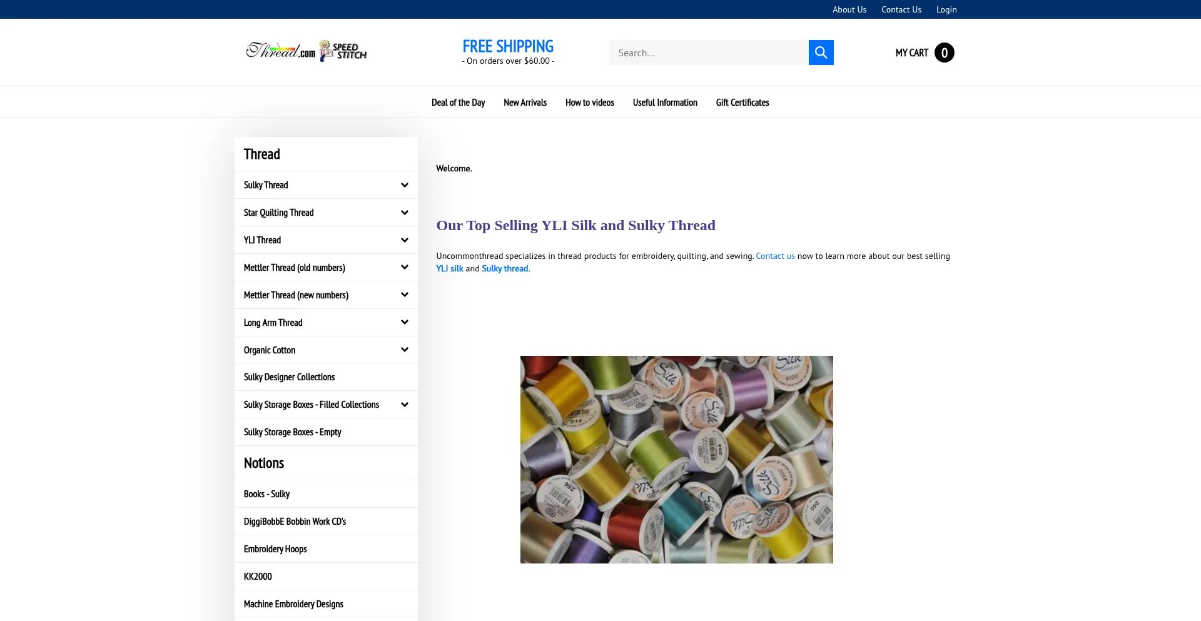Screen dimensions: 1201x621
Task: Open How to videos page
Action: (589, 103)
